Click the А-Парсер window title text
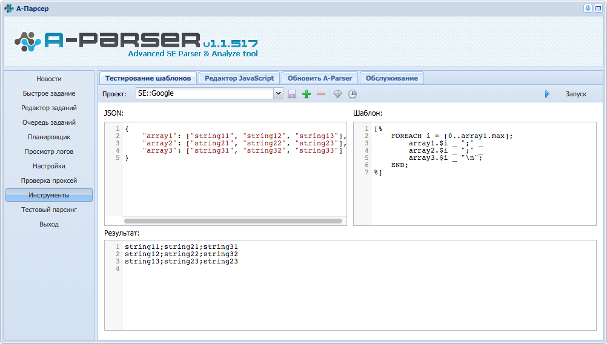 pos(33,8)
